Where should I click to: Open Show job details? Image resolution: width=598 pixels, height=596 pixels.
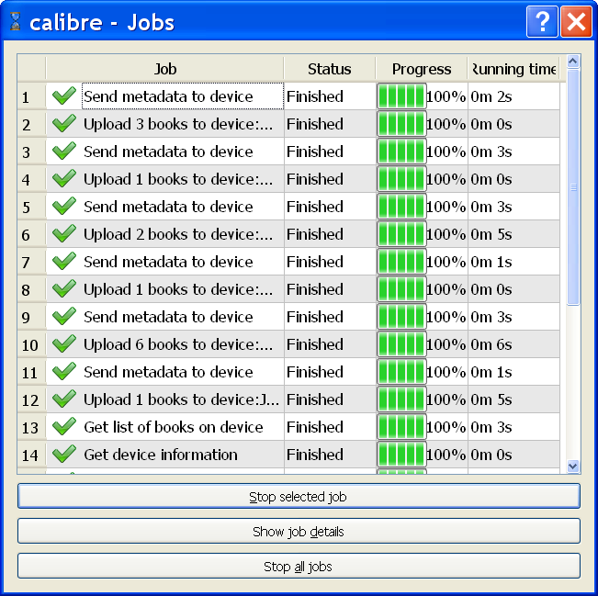[299, 531]
